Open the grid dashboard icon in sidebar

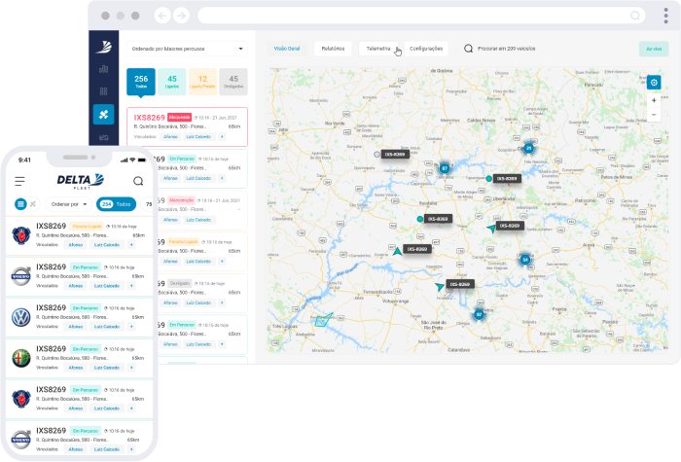(x=103, y=91)
